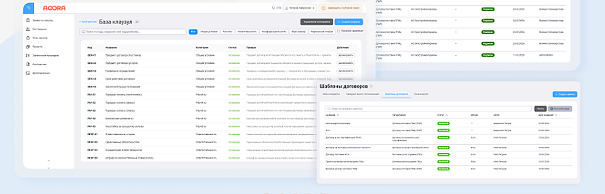The width and height of the screenshot is (605, 194).
Task: Select the Расчёты filter chip
Action: 227,32
